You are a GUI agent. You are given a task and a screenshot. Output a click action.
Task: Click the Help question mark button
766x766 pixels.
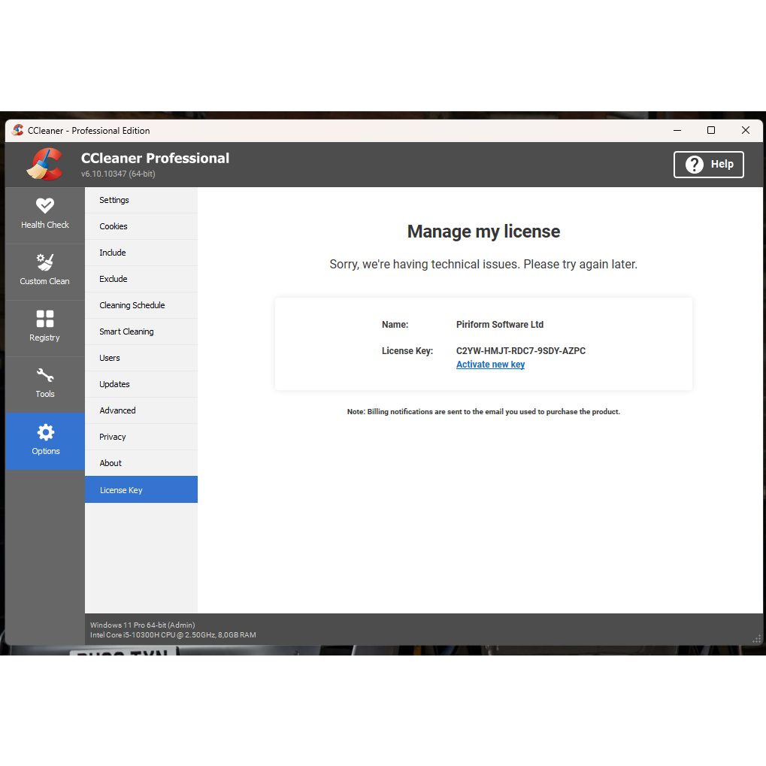[708, 165]
